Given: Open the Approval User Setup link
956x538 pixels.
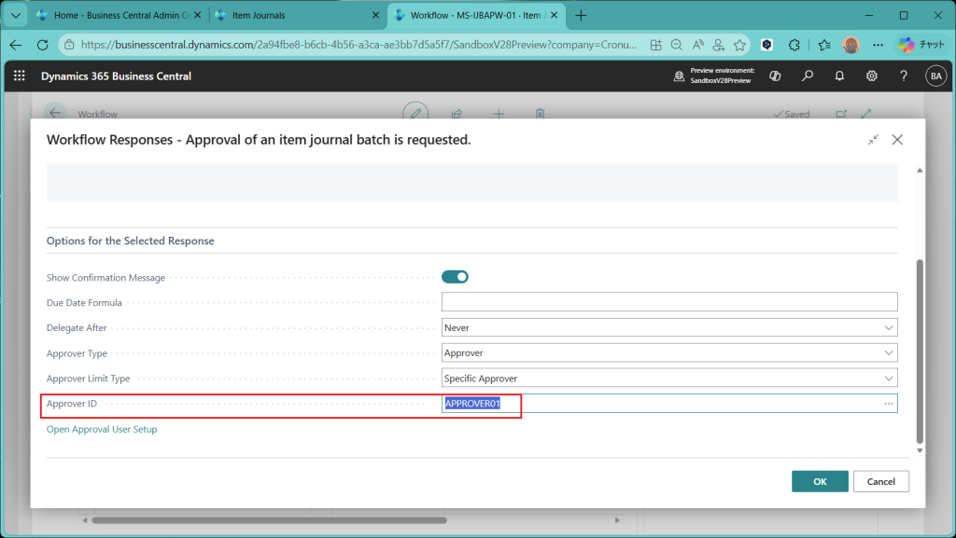Looking at the screenshot, I should pos(102,429).
